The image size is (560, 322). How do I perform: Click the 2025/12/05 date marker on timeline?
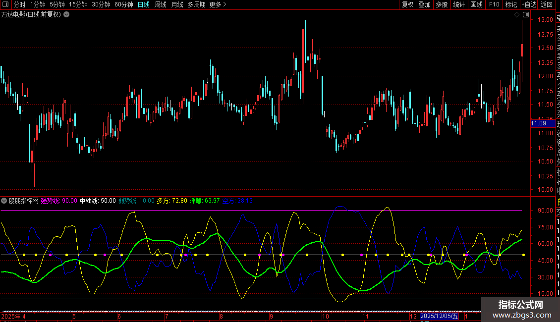tap(440, 316)
